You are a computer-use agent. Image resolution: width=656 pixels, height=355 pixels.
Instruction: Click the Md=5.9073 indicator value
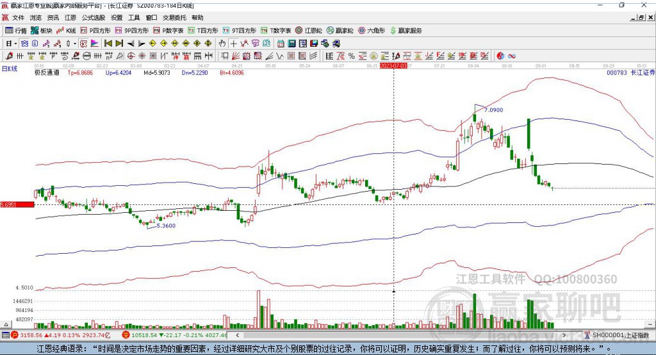tap(157, 72)
